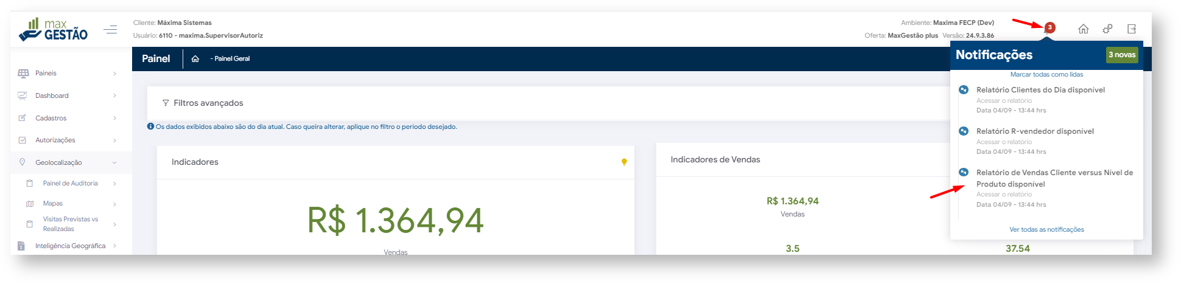
Task: Click the Autorizações checkmark icon in sidebar
Action: [23, 140]
